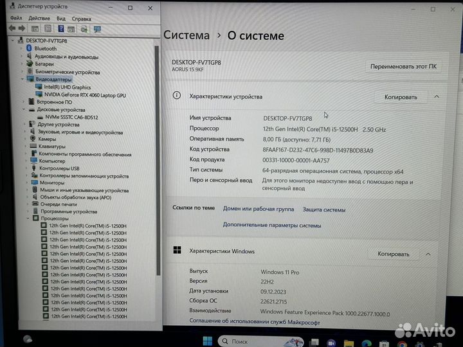Expand the Клавиатуры category
The height and width of the screenshot is (347, 463).
click(x=25, y=146)
